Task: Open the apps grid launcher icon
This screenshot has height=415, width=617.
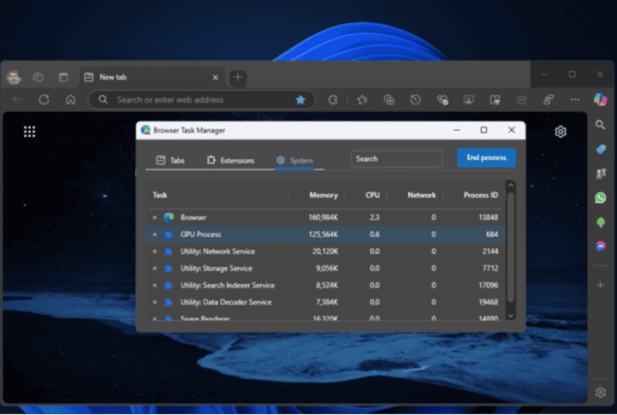Action: (29, 132)
